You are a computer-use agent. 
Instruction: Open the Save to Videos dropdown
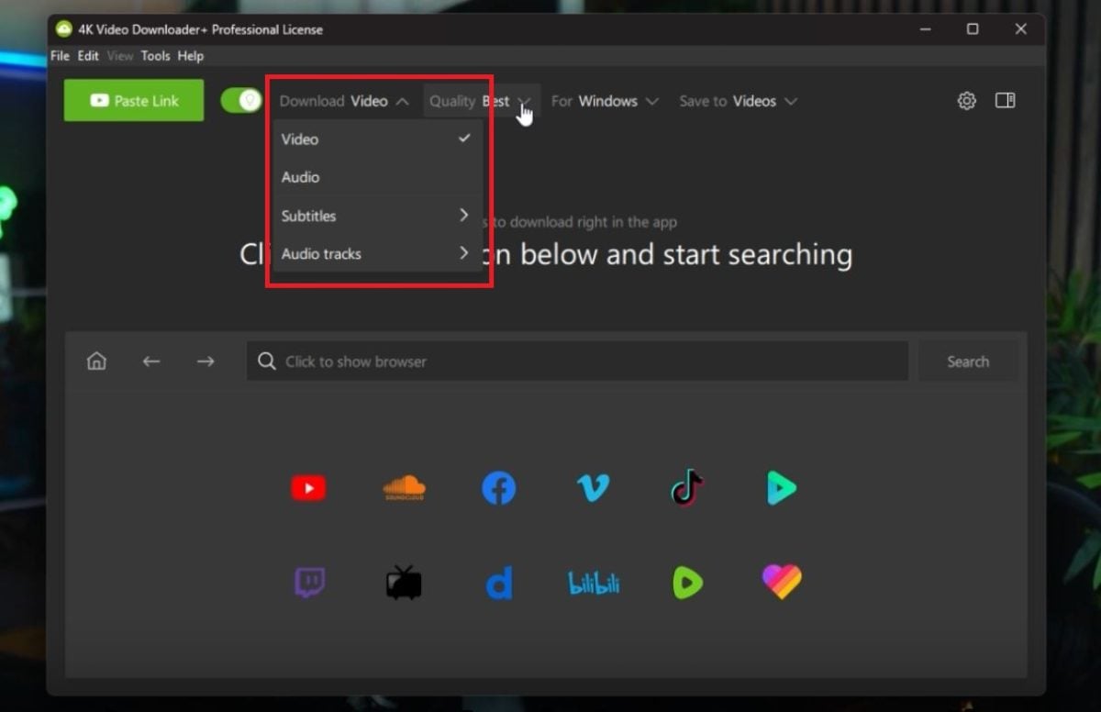(739, 101)
